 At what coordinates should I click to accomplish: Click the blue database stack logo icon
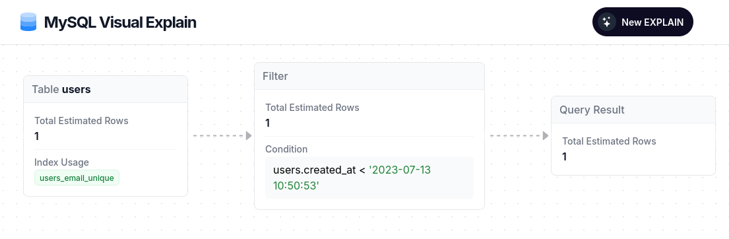(x=28, y=22)
